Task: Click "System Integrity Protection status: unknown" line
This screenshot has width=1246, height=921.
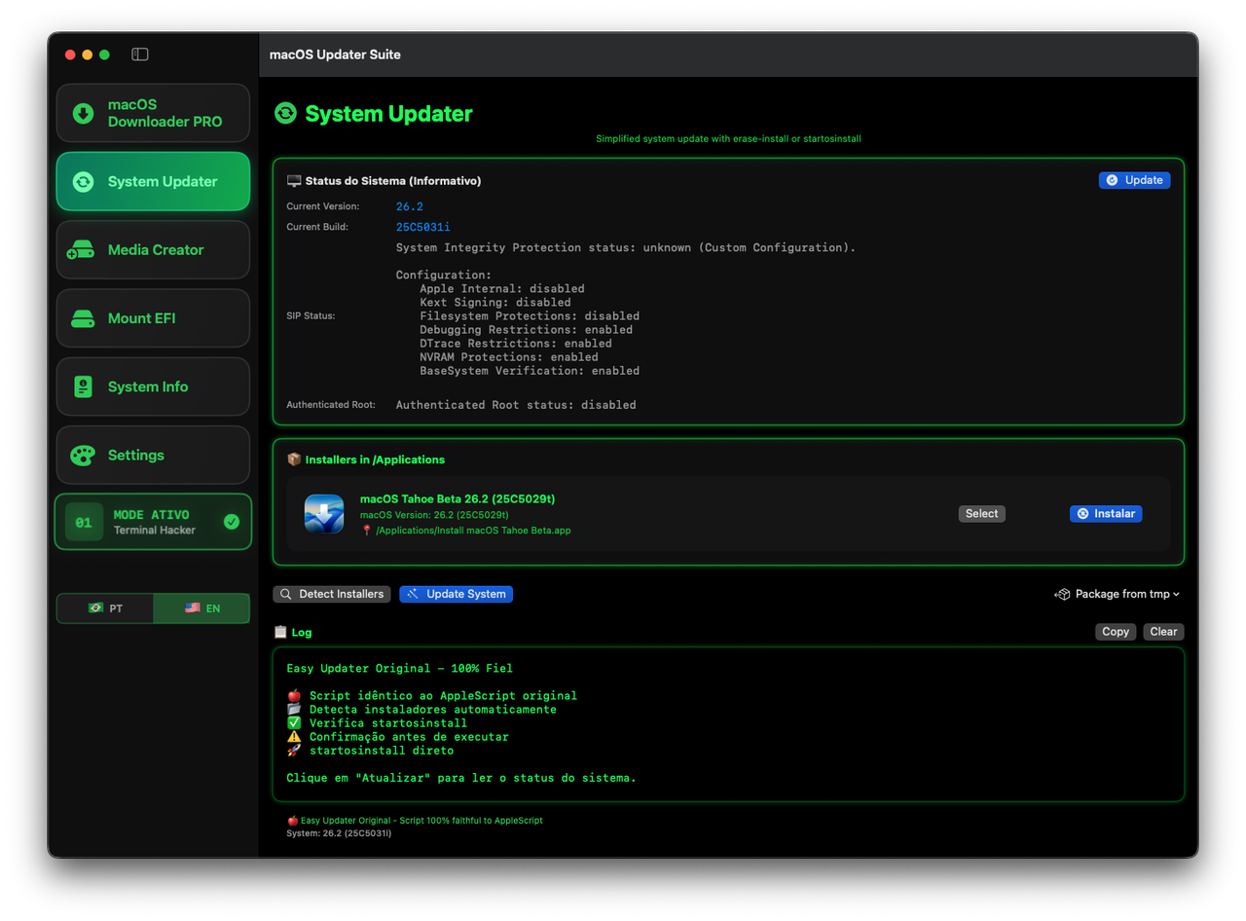Action: (x=626, y=248)
